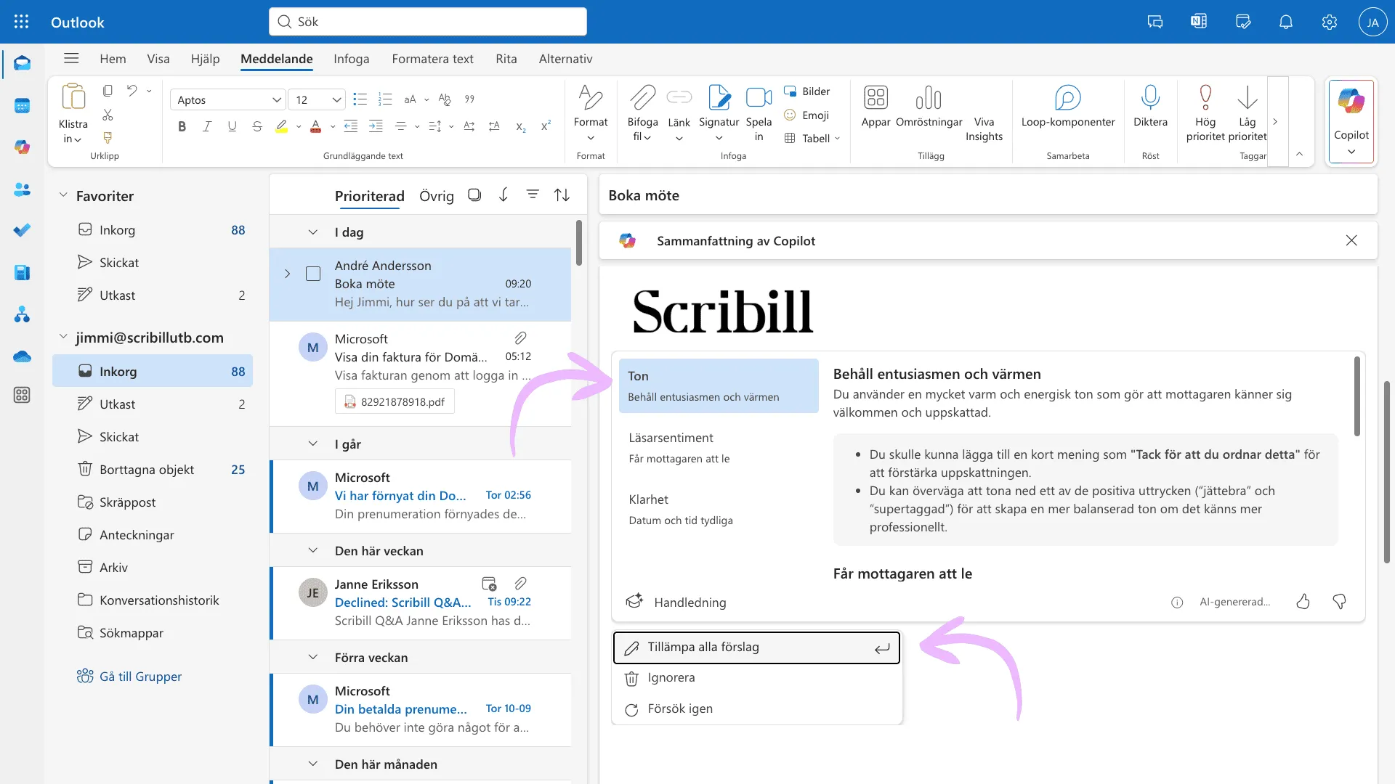Select the Läsarsentiment suggestion card
Image resolution: width=1395 pixels, height=784 pixels.
click(x=718, y=448)
